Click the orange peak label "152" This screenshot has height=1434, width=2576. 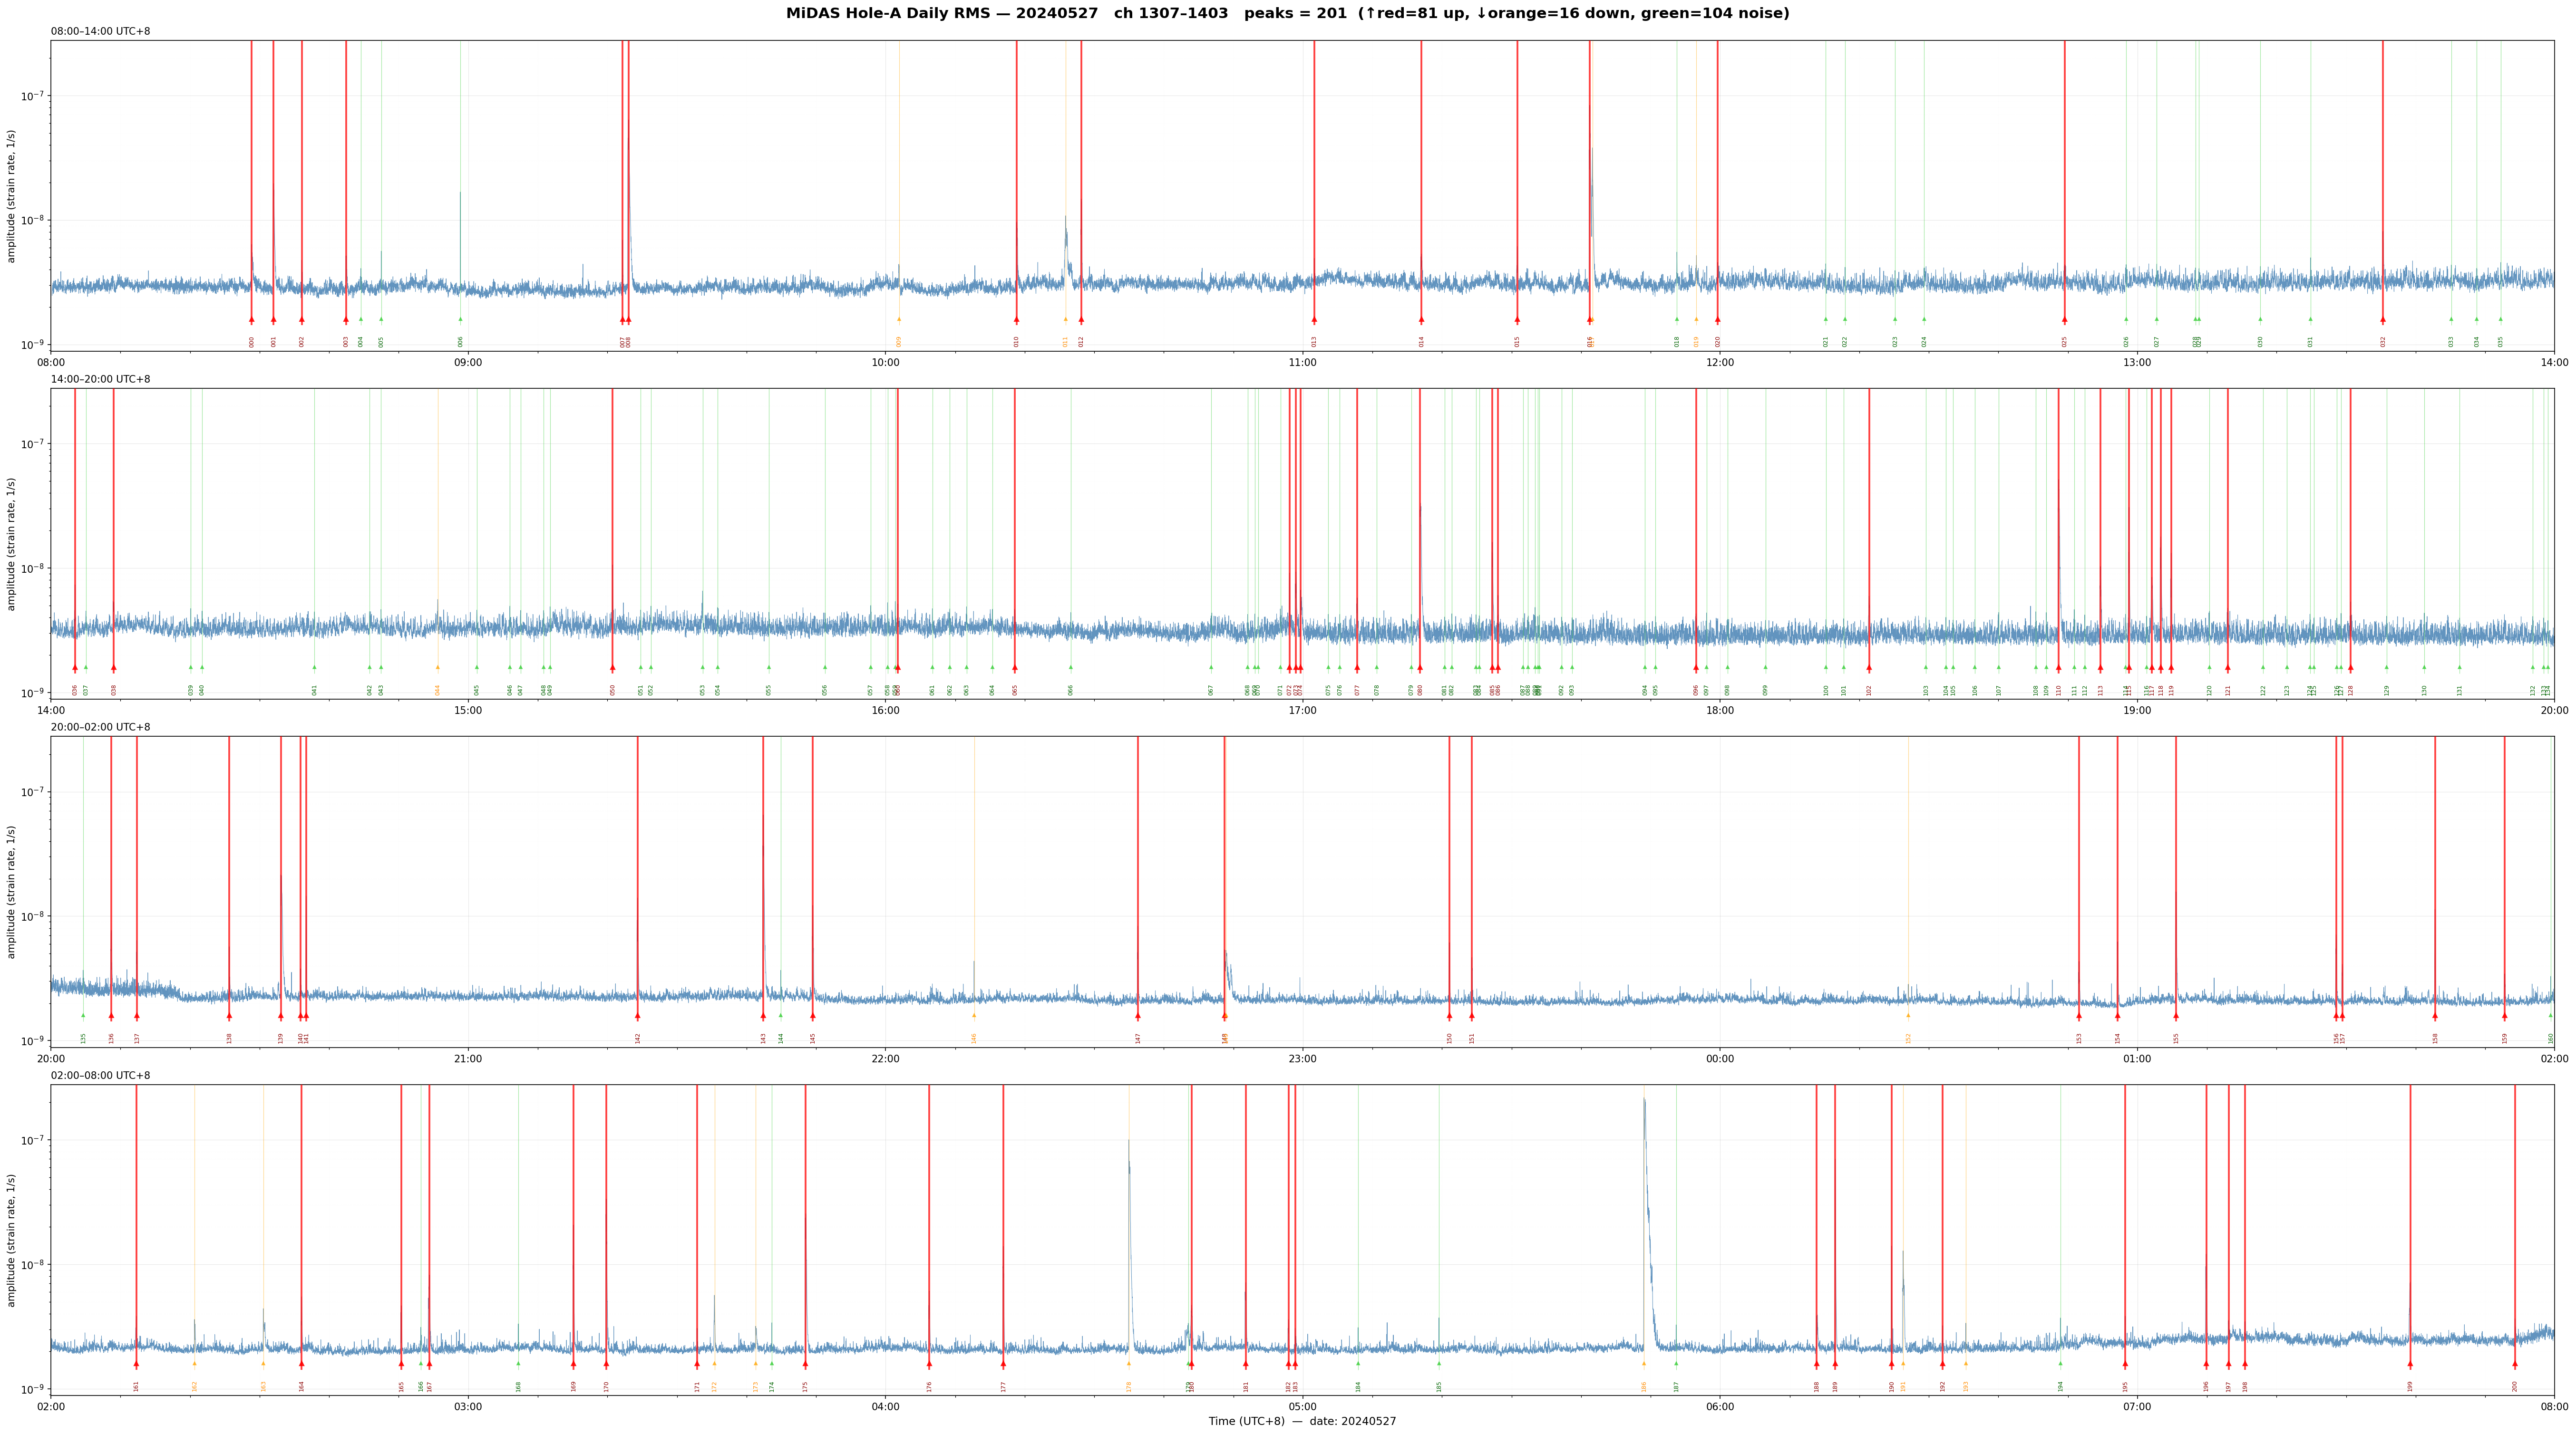(1908, 1038)
